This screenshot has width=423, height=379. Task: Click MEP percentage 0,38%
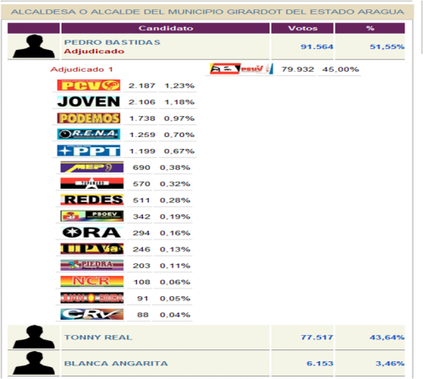[x=175, y=168]
